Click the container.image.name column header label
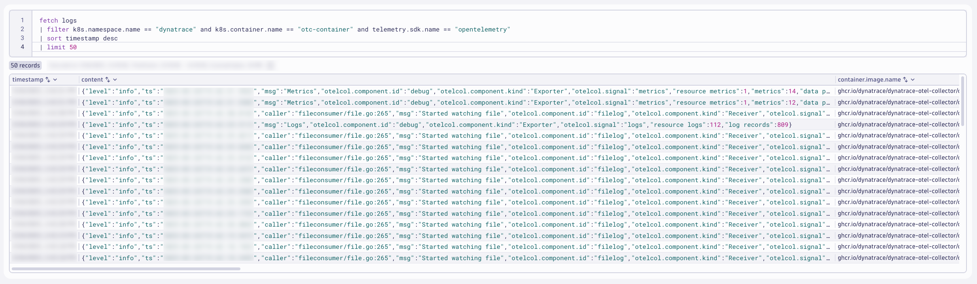977x284 pixels. click(869, 80)
